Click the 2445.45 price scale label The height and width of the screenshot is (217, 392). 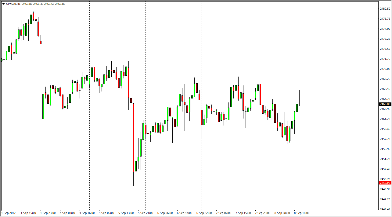384,209
